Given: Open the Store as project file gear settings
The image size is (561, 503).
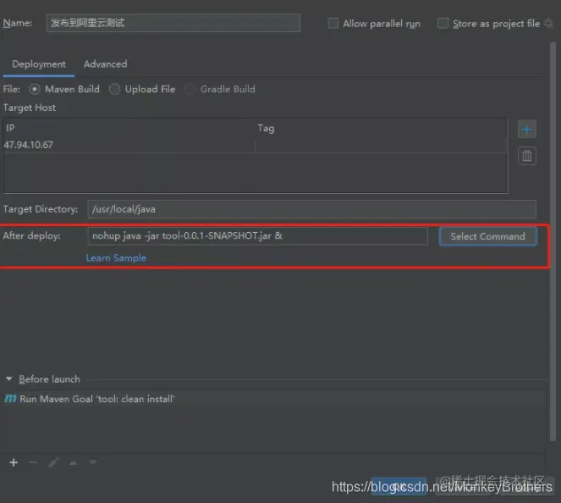Looking at the screenshot, I should tap(549, 23).
